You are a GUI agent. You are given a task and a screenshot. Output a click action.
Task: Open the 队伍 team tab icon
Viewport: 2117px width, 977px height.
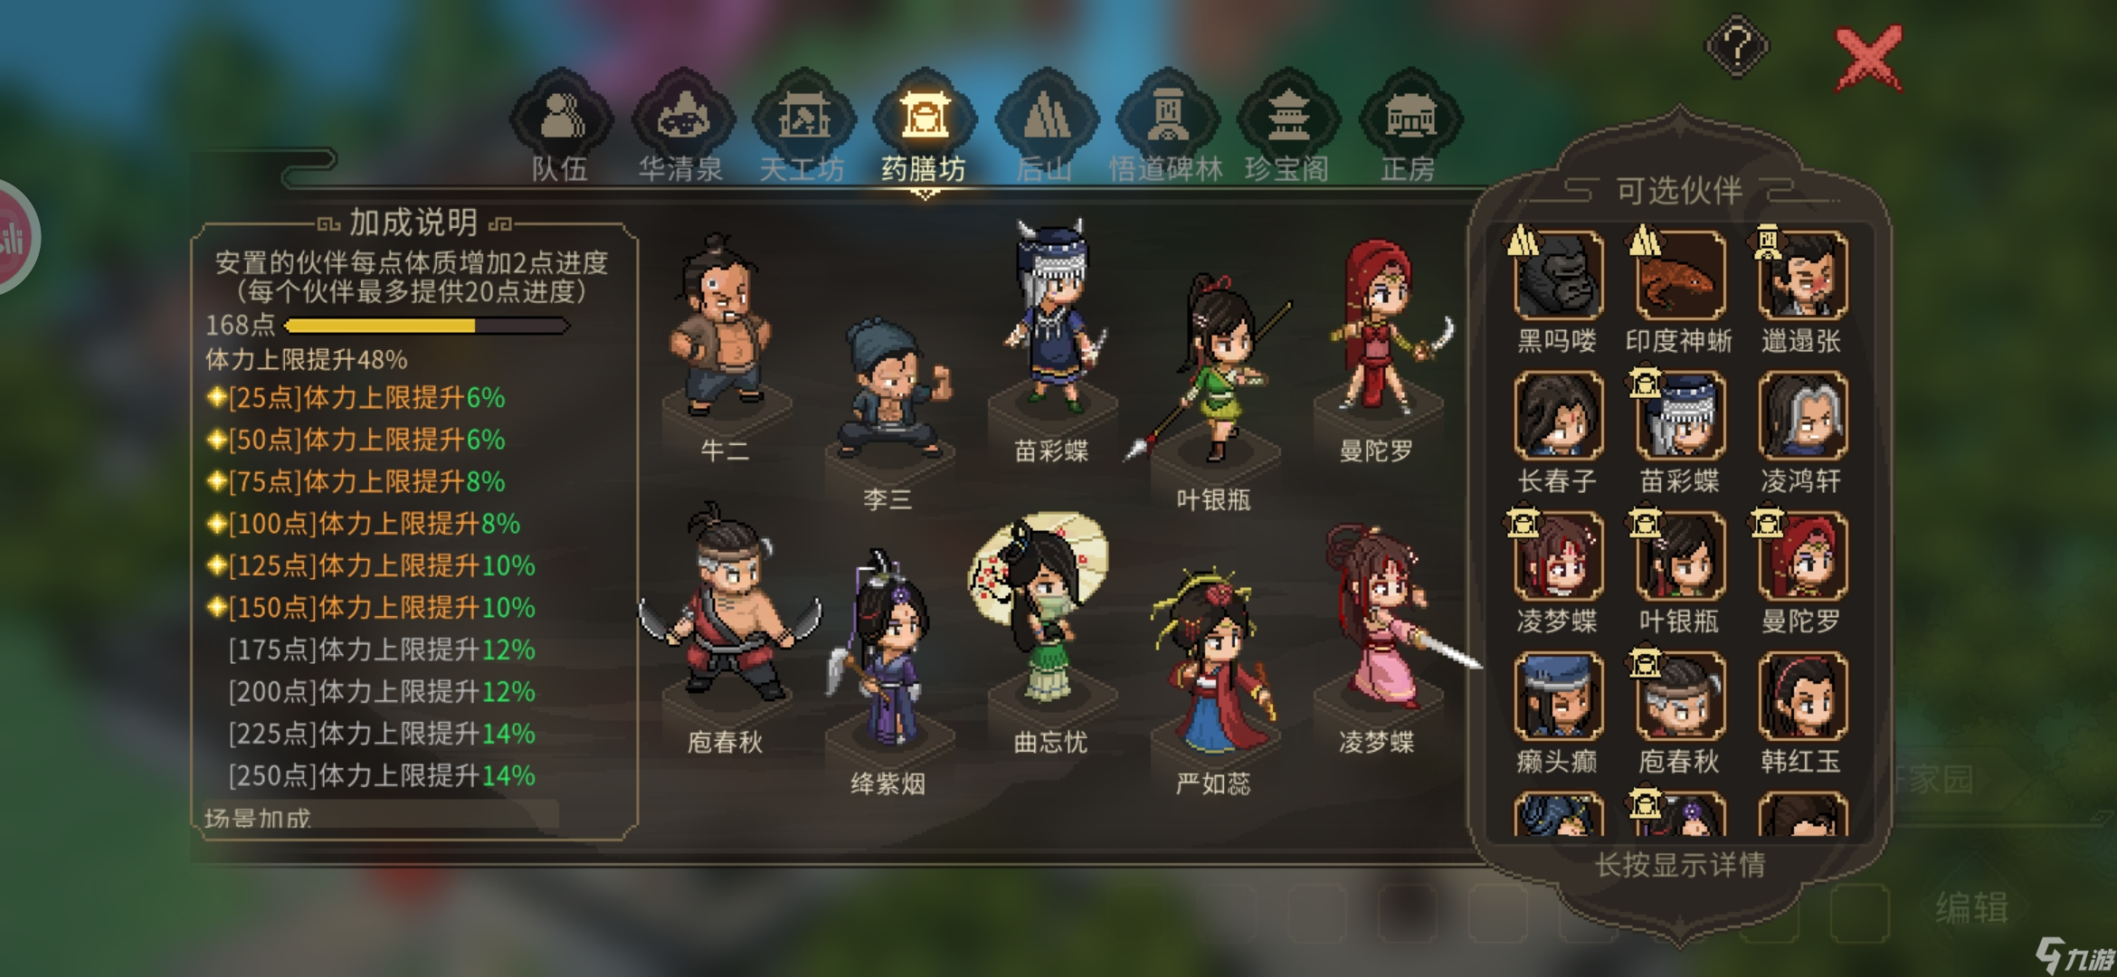pos(562,119)
